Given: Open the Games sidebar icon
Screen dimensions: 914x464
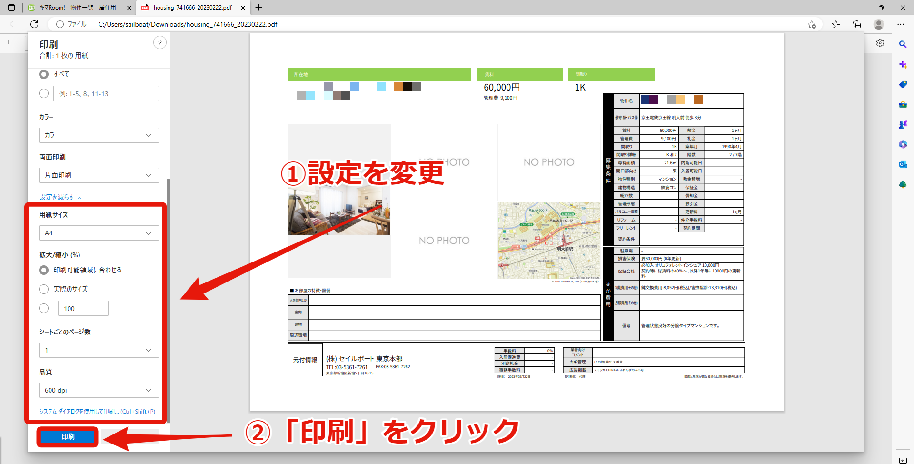Looking at the screenshot, I should [903, 124].
